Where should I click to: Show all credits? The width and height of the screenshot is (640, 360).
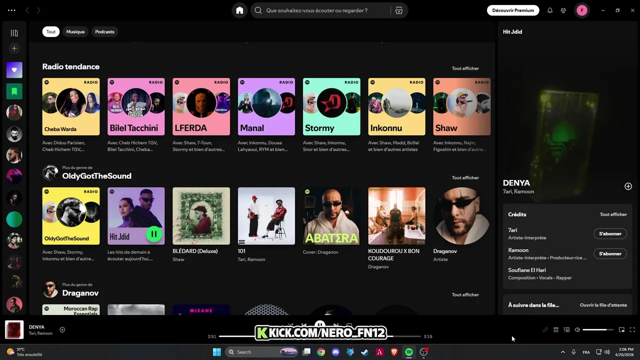pyautogui.click(x=613, y=214)
